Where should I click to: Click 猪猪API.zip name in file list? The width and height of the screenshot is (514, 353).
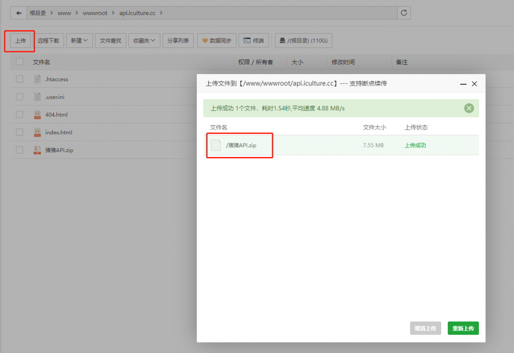pyautogui.click(x=59, y=150)
